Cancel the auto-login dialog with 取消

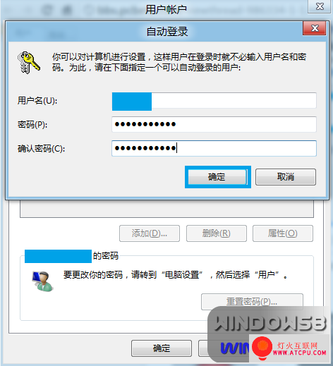coord(286,177)
